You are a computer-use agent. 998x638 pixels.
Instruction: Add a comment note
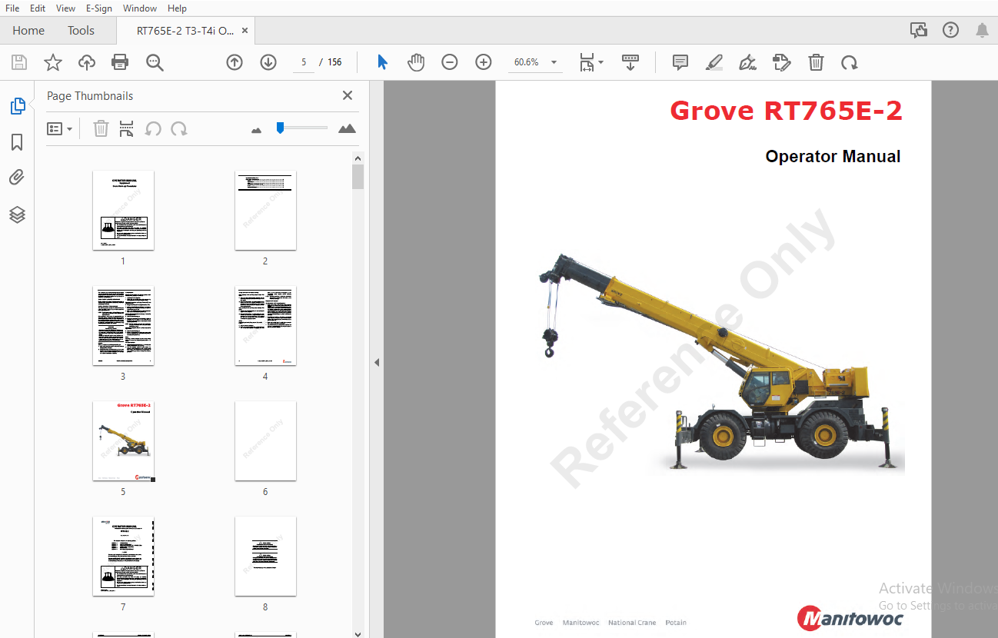tap(680, 62)
